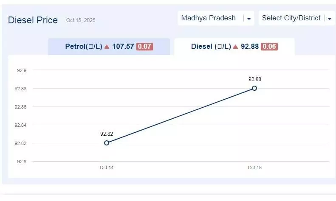Click the arrow beside Select City/District

pos(329,19)
